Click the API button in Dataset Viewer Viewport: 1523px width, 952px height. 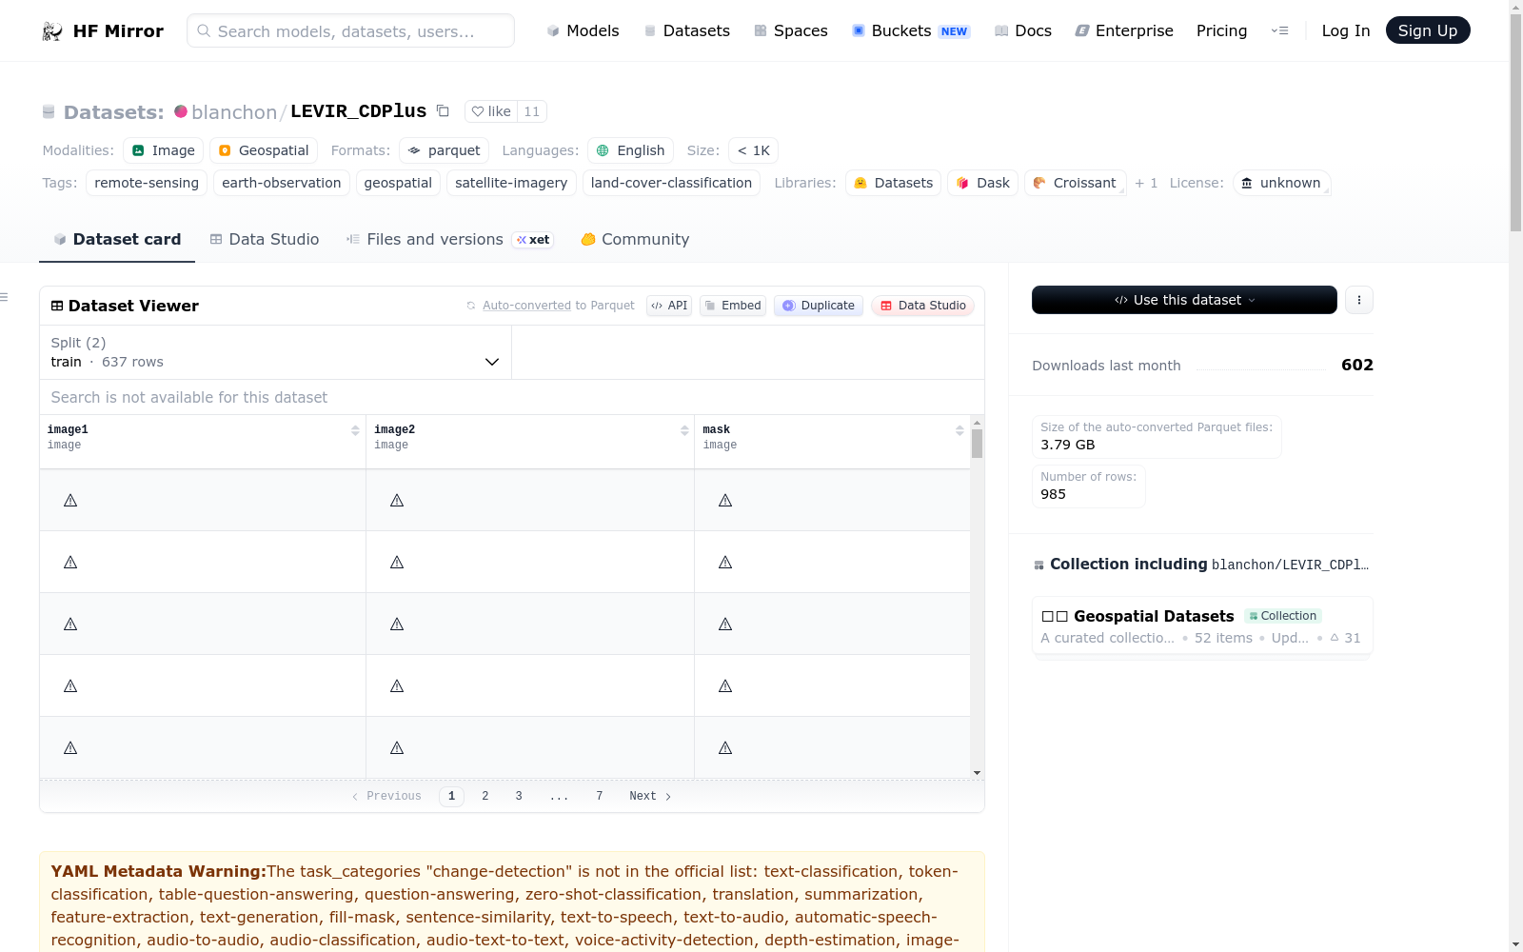pyautogui.click(x=669, y=306)
